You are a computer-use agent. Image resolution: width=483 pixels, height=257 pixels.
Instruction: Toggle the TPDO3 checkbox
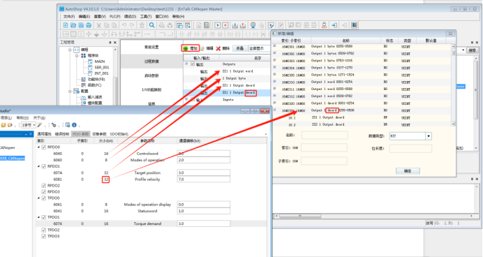44,236
